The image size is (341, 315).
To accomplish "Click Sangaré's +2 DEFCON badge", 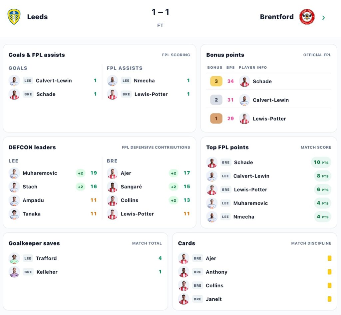I will coord(173,187).
